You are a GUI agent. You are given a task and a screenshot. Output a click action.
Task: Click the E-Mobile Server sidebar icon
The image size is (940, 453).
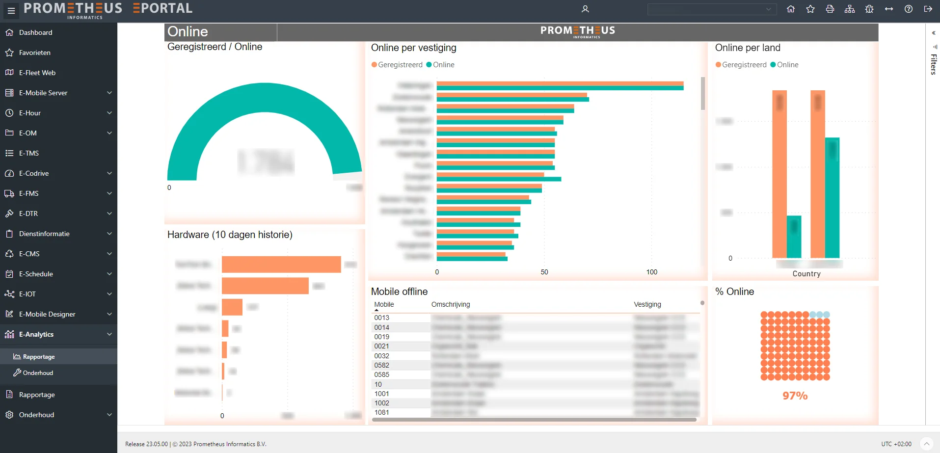tap(9, 93)
